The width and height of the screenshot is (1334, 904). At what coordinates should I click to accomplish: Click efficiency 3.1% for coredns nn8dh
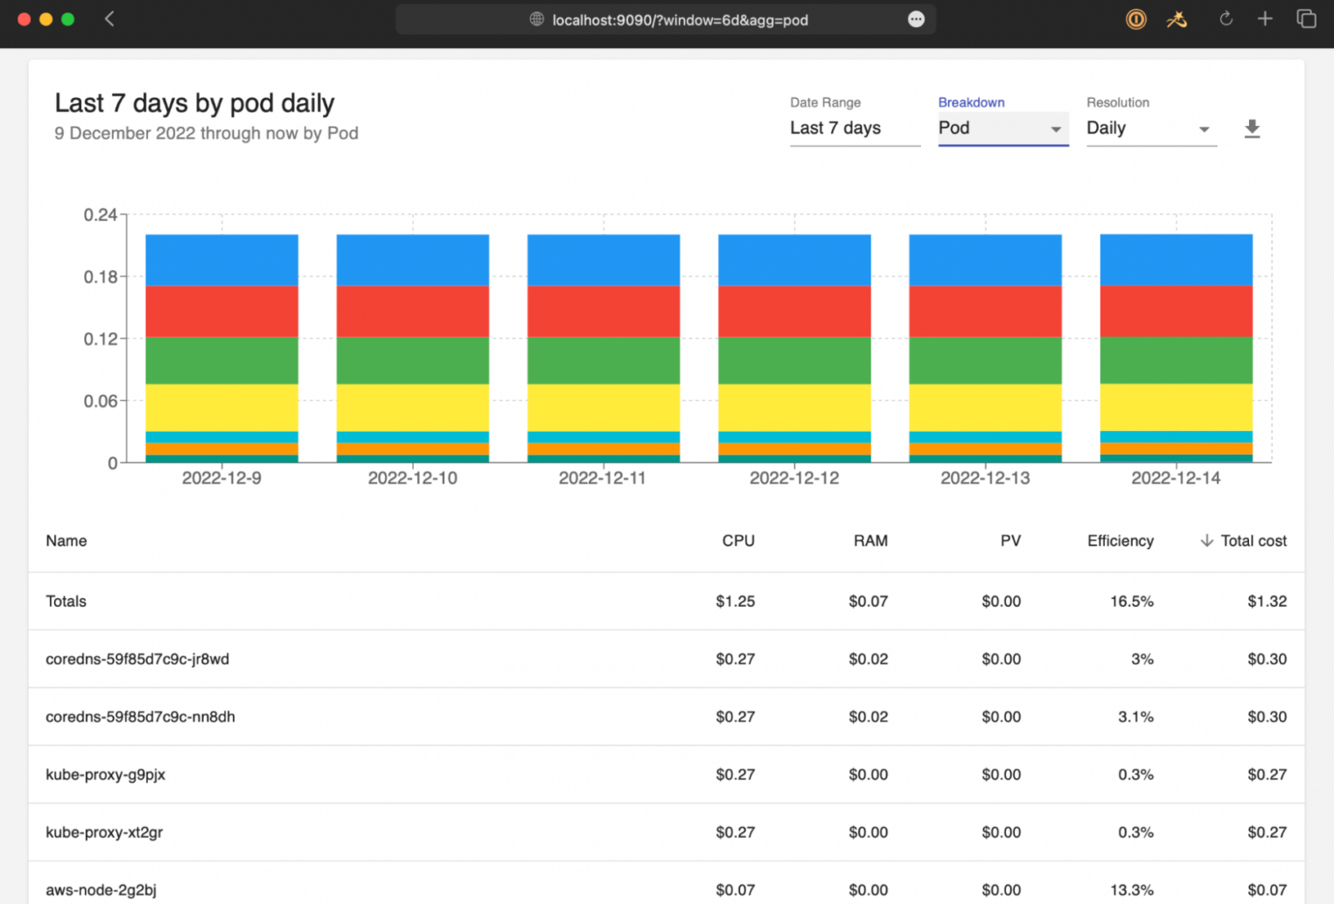pos(1135,716)
